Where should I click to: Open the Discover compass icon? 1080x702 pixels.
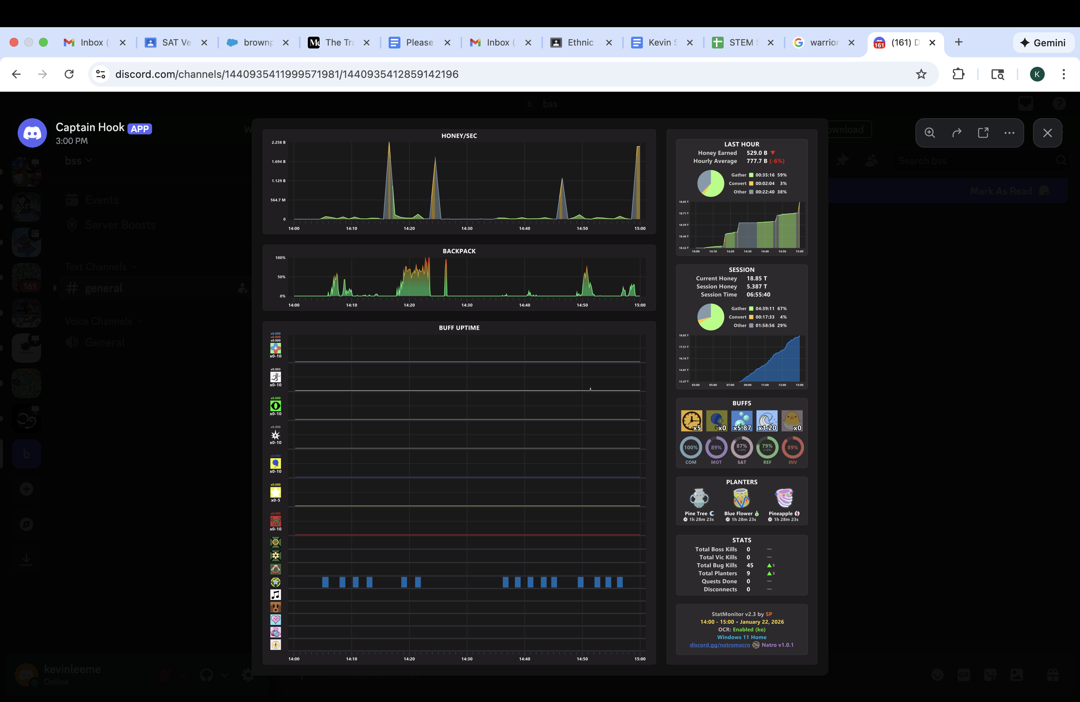26,524
